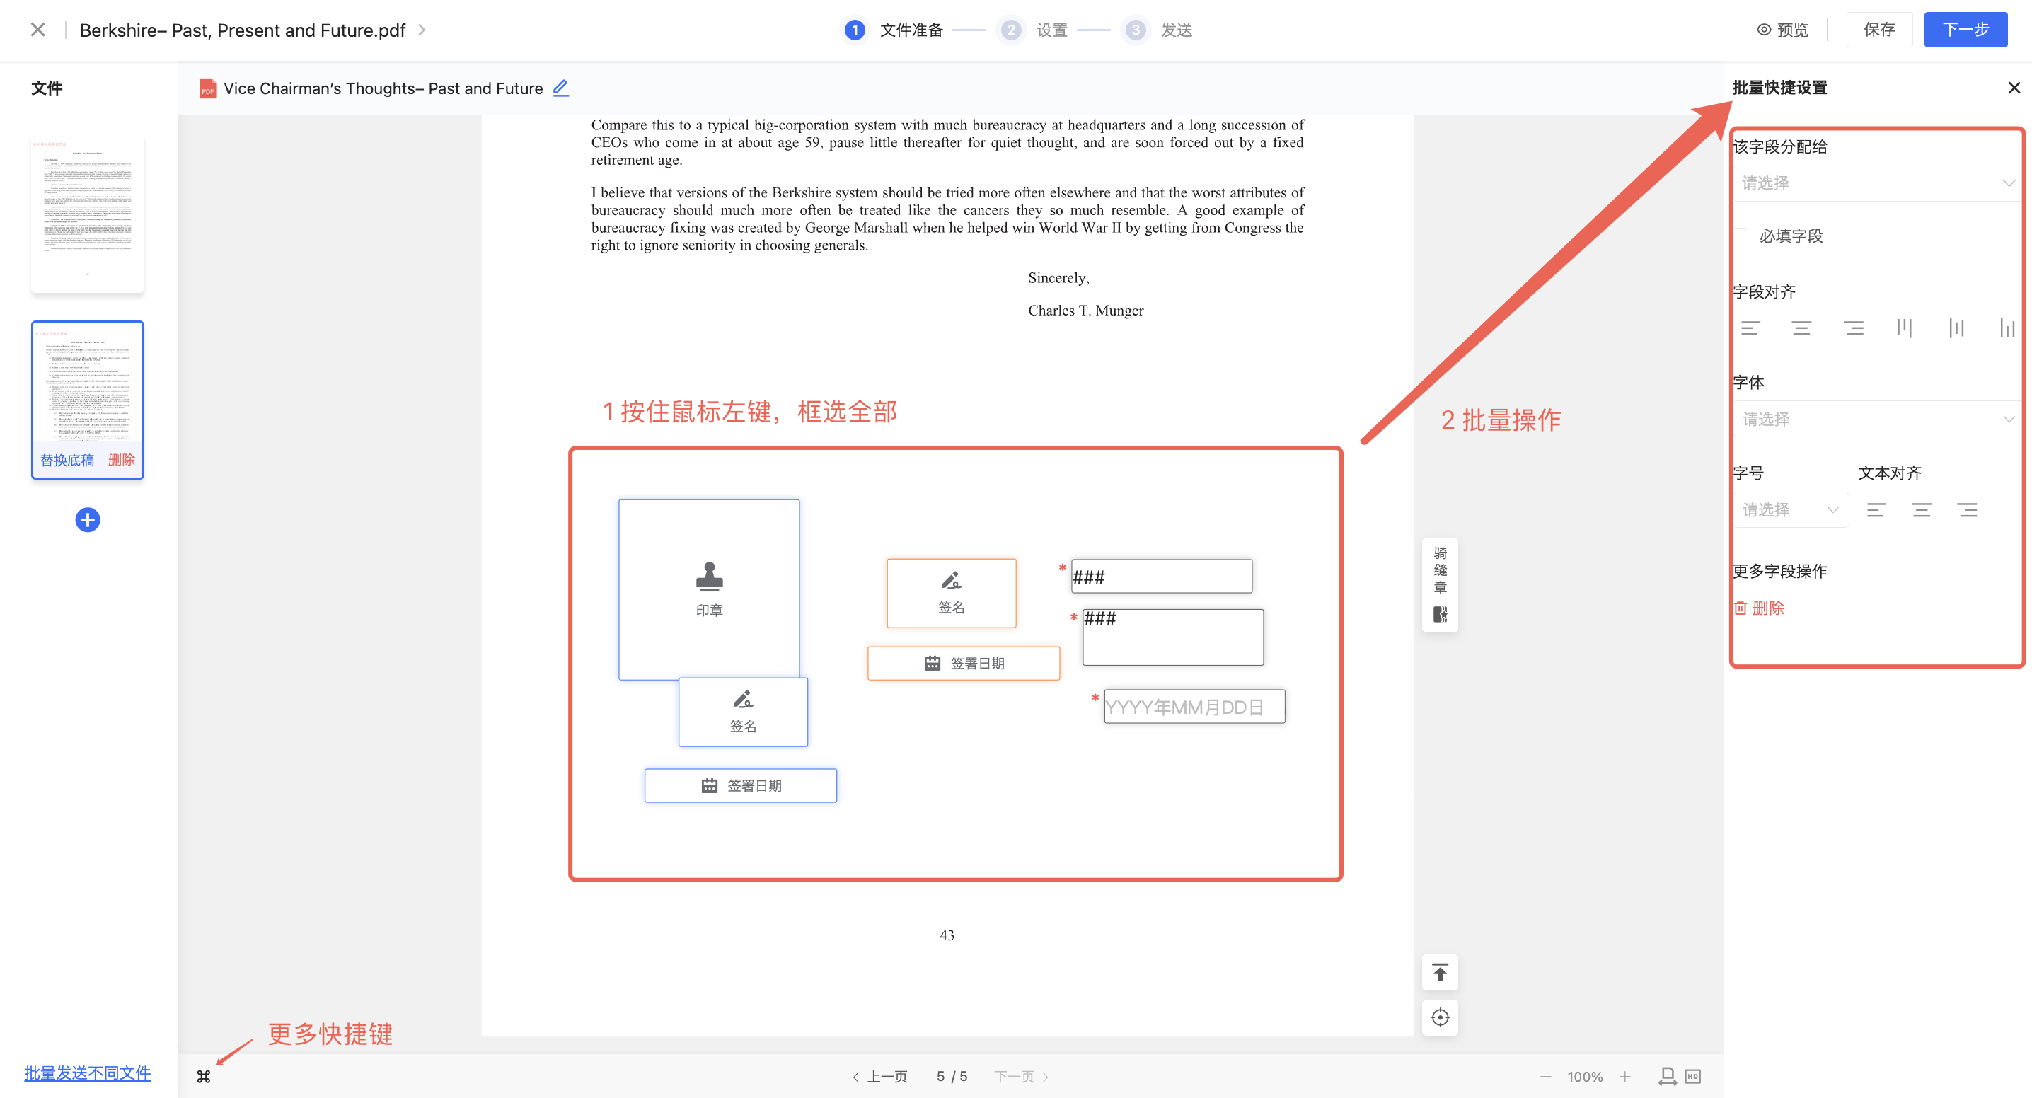Select the first page thumbnail
The image size is (2032, 1098).
[88, 214]
